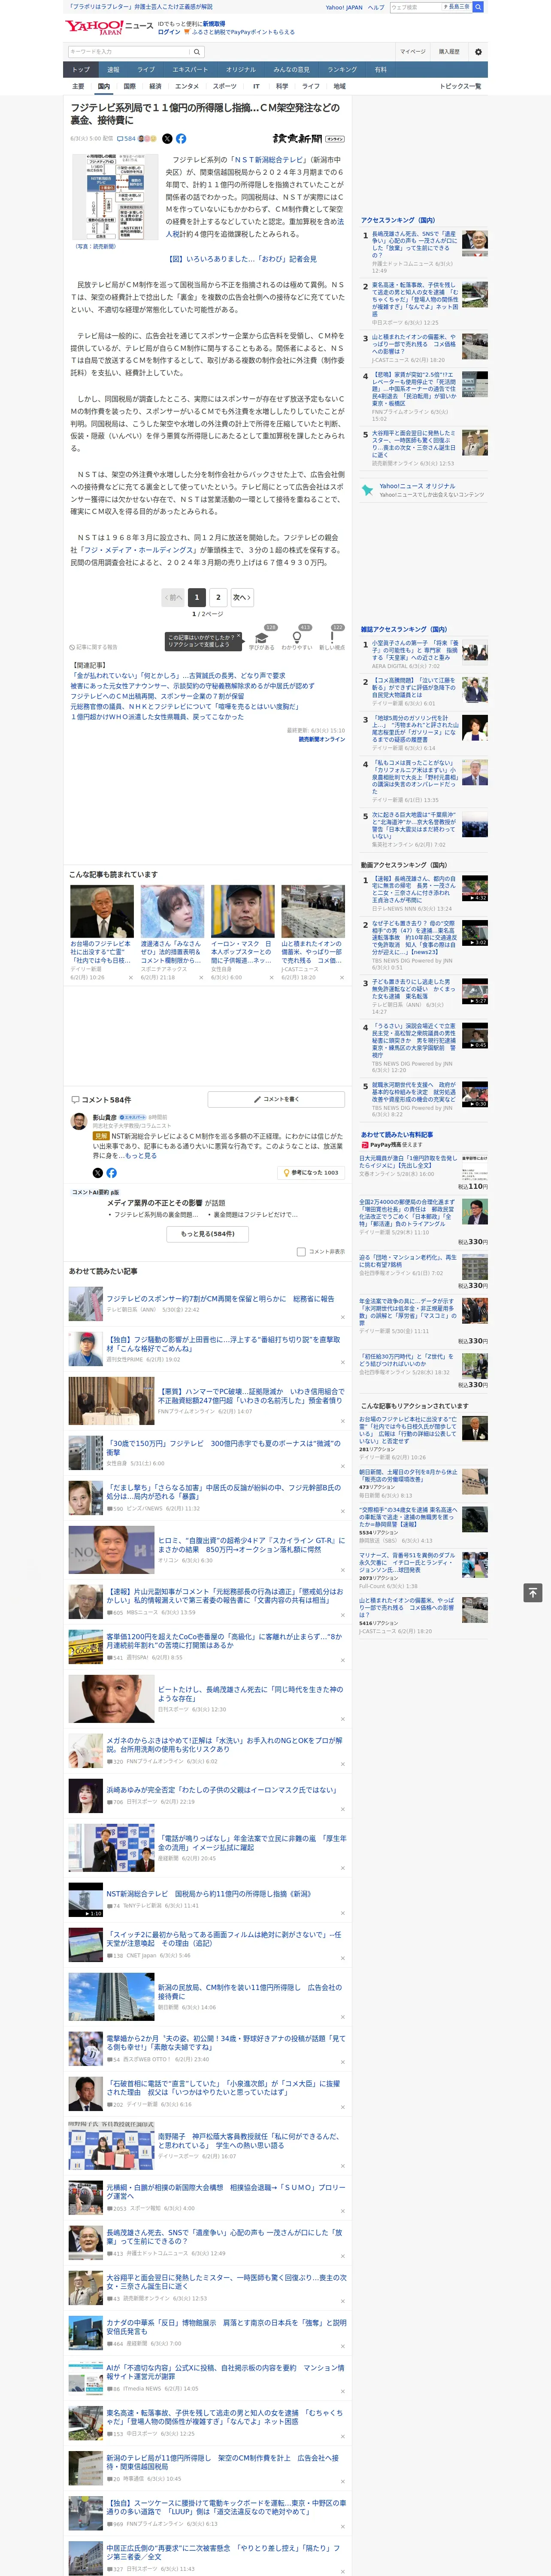Dismiss the 渡邊渚さん recommended card
This screenshot has width=551, height=2576.
[x=201, y=978]
